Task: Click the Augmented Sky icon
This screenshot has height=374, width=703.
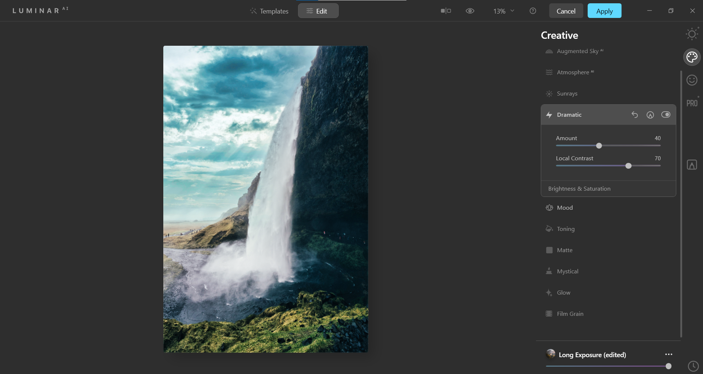Action: (x=549, y=52)
